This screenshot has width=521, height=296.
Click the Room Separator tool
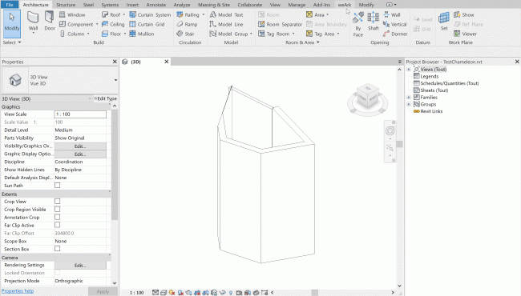[280, 24]
